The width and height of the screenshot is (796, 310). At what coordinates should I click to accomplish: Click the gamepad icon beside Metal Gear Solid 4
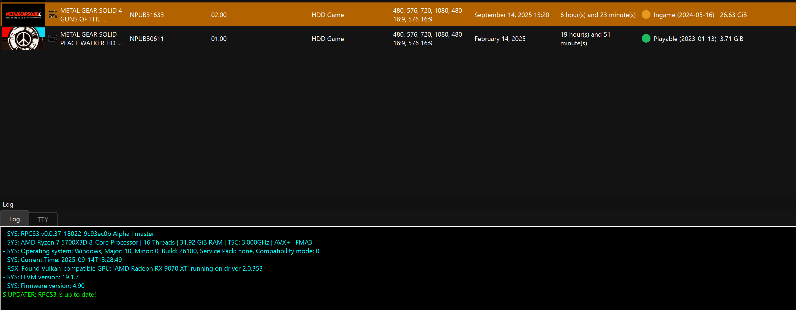pos(53,15)
